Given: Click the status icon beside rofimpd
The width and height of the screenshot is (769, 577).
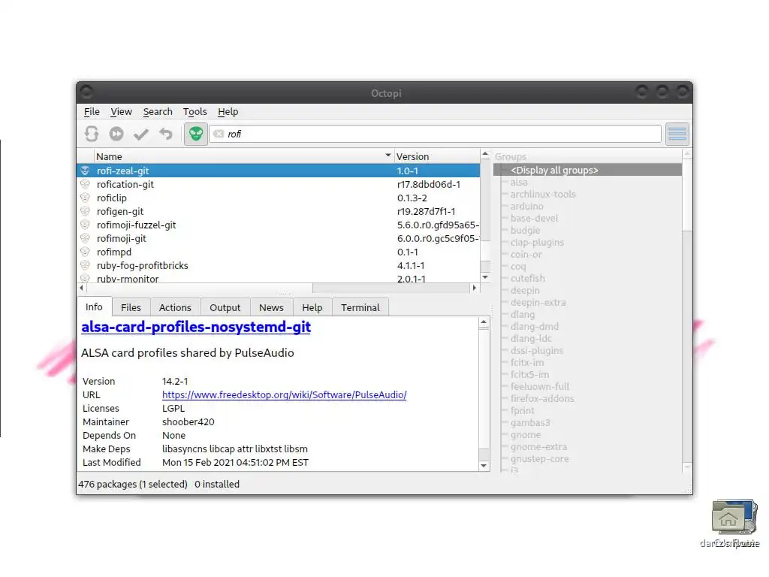Looking at the screenshot, I should coord(86,252).
